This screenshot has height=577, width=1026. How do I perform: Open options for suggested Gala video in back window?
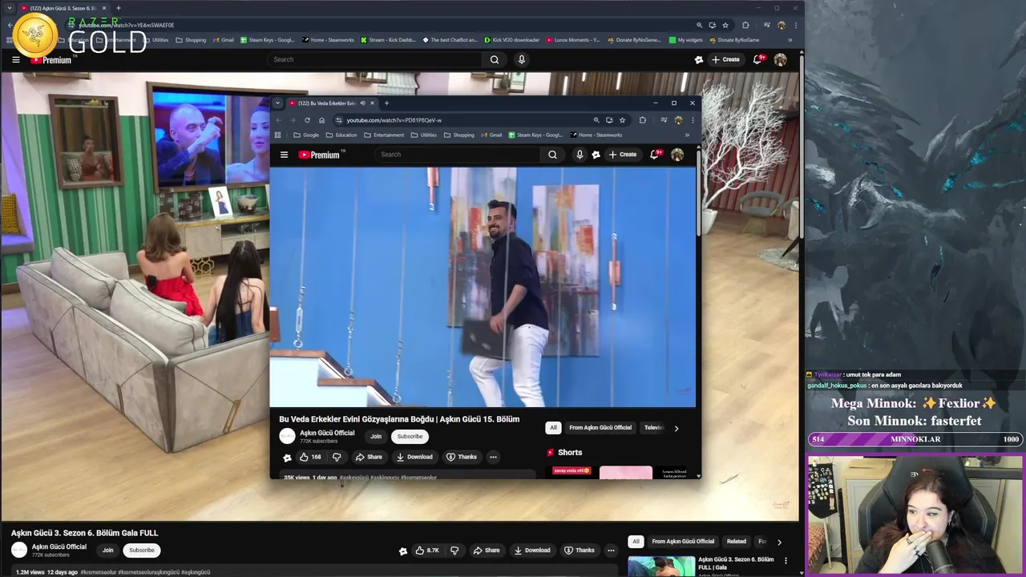[x=786, y=560]
